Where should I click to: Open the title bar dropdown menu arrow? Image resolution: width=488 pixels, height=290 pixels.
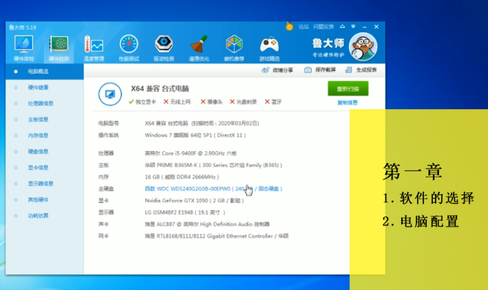353,27
